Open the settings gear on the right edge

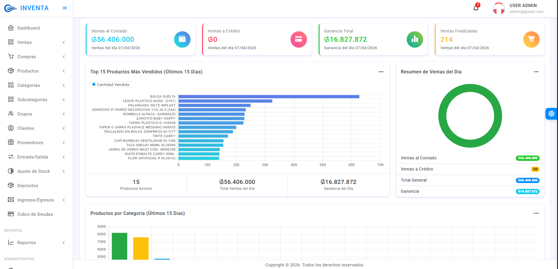[552, 114]
